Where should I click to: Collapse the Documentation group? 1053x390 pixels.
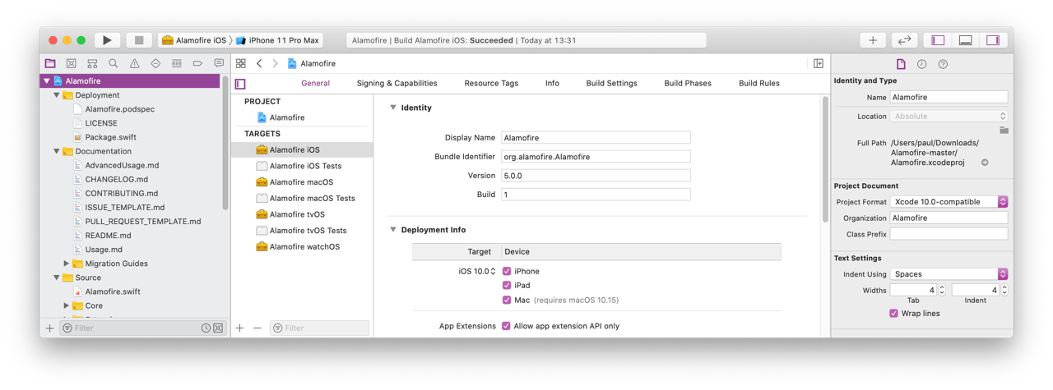coord(57,151)
